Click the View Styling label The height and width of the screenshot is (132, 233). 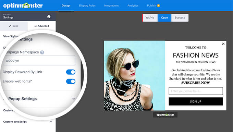pos(11,36)
